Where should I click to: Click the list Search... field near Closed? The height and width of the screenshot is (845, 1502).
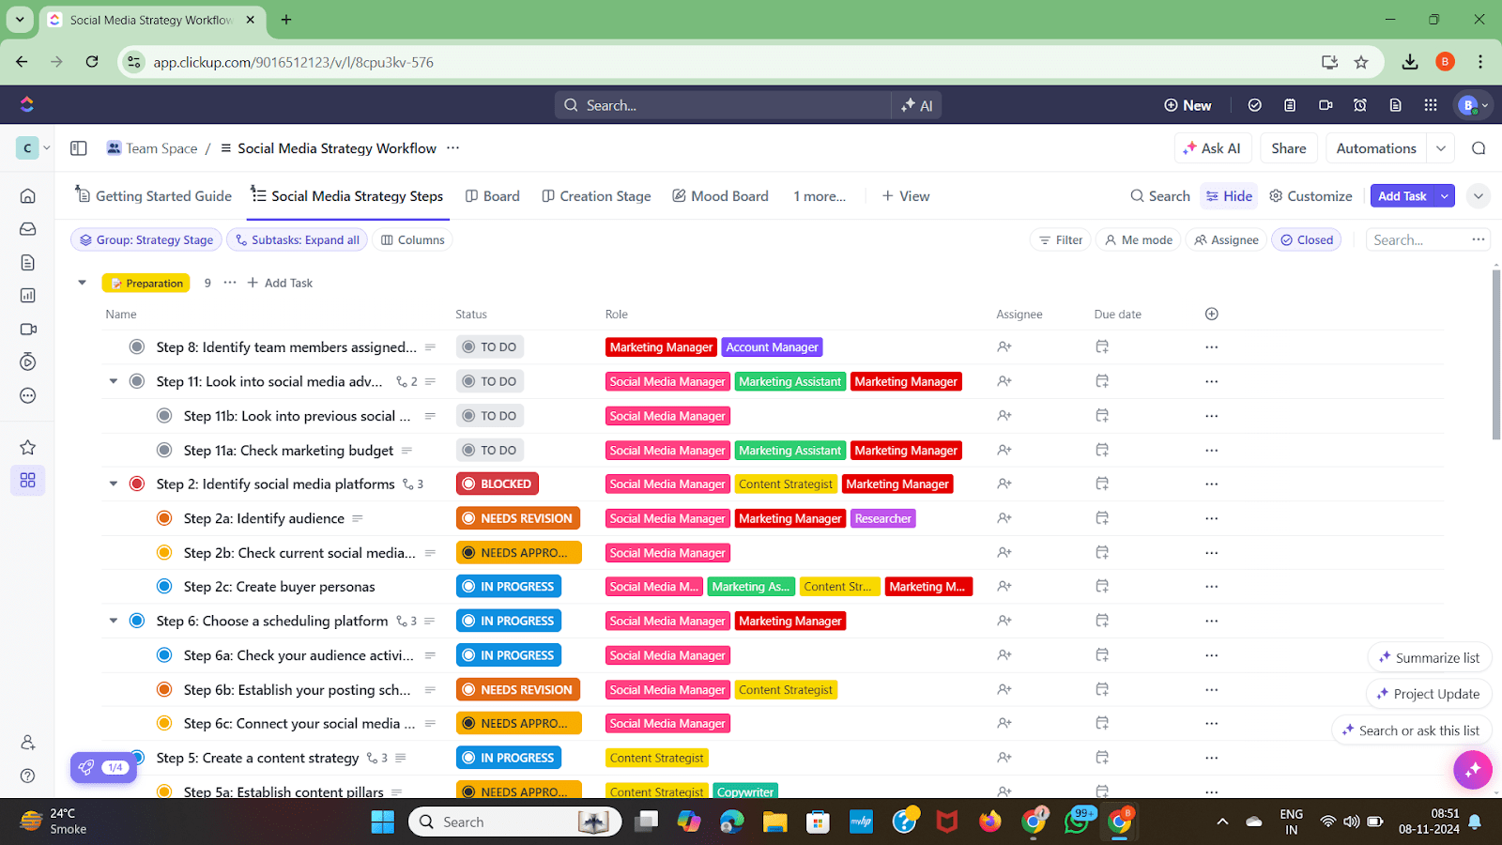(1416, 239)
